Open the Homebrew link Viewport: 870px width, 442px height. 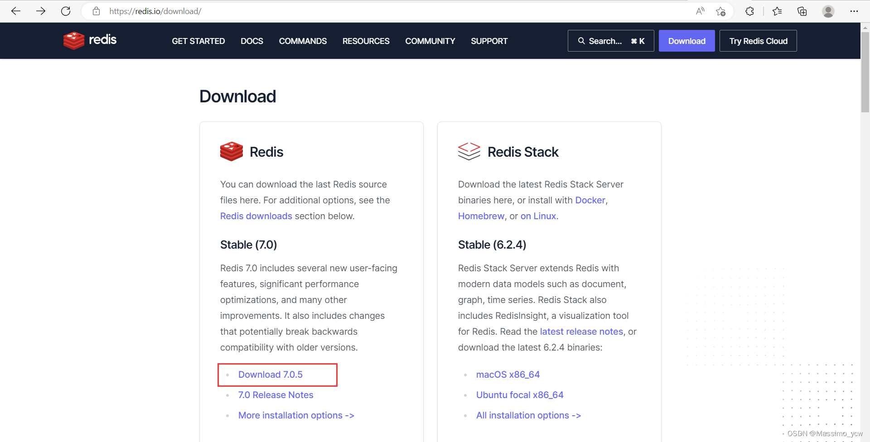point(481,216)
